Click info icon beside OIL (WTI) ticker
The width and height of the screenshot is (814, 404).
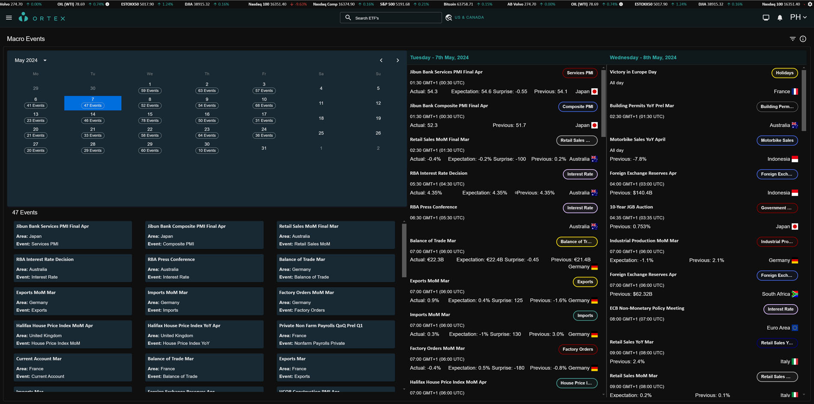pos(108,4)
